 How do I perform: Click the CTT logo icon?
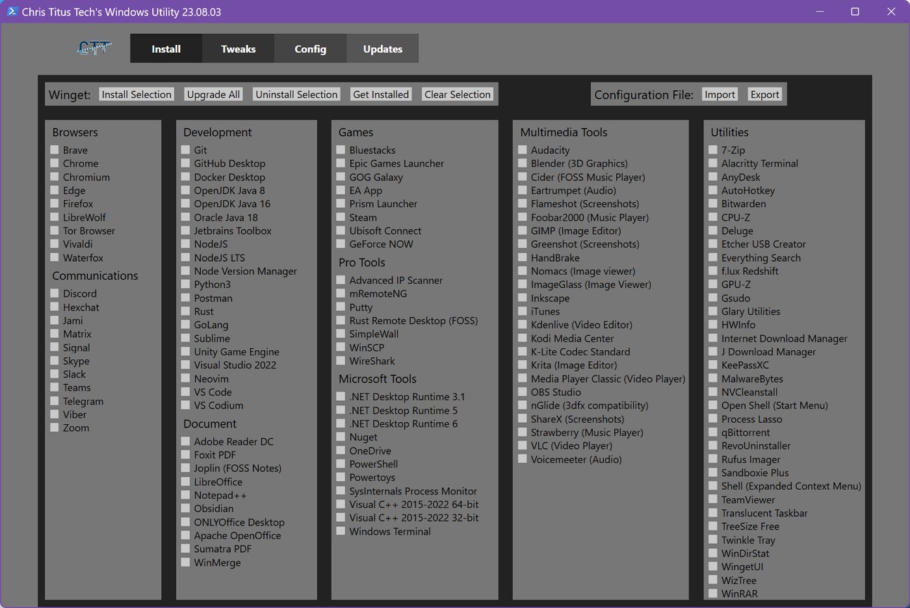(x=94, y=48)
